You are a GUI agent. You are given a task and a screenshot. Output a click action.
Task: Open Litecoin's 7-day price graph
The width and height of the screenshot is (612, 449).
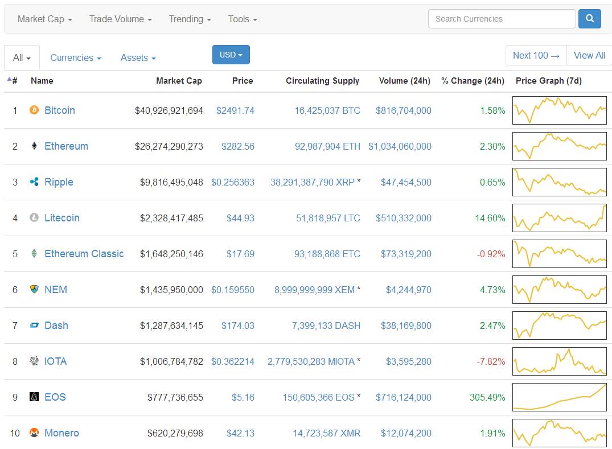(560, 218)
